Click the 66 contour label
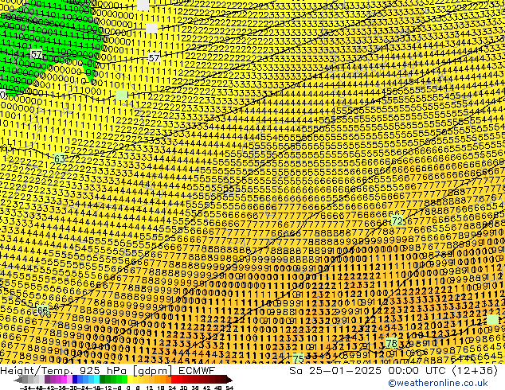 click(x=42, y=310)
